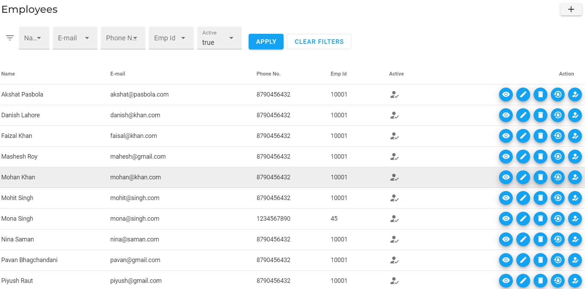The width and height of the screenshot is (585, 289).
Task: Open the E-mail filter dropdown
Action: [x=75, y=38]
